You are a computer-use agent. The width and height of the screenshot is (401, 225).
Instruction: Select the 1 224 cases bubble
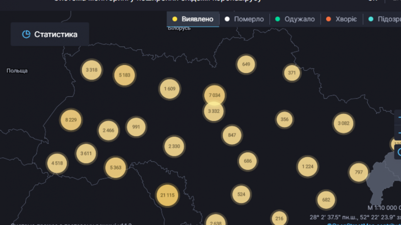coord(308,167)
